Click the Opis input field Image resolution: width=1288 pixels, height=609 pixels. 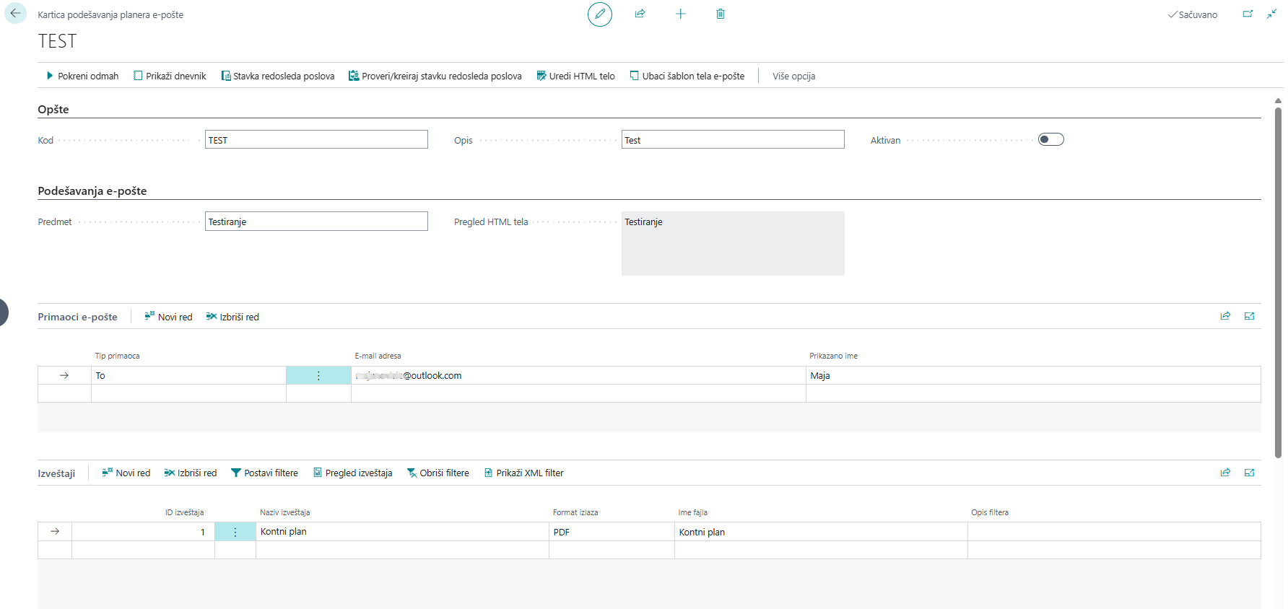click(x=733, y=139)
